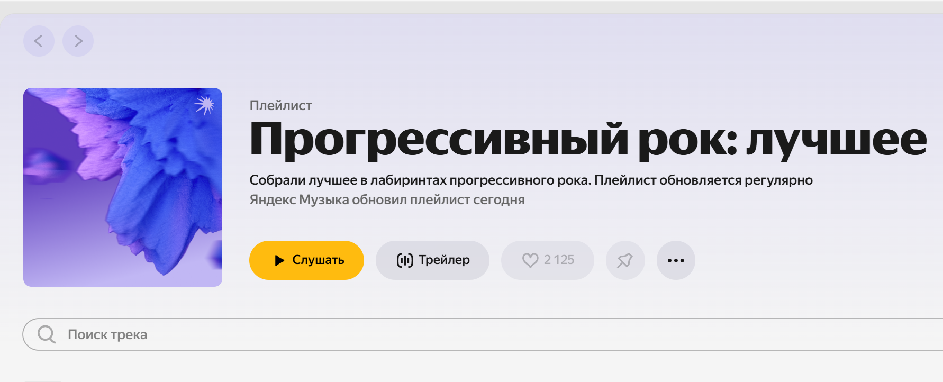
Task: Open the three-dots more options menu
Action: click(x=676, y=260)
